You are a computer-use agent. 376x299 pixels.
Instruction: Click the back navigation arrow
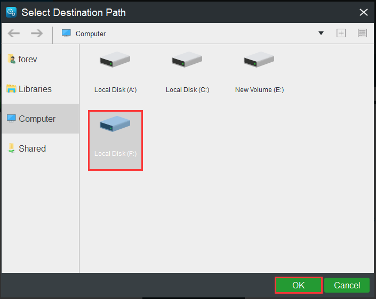tap(14, 33)
